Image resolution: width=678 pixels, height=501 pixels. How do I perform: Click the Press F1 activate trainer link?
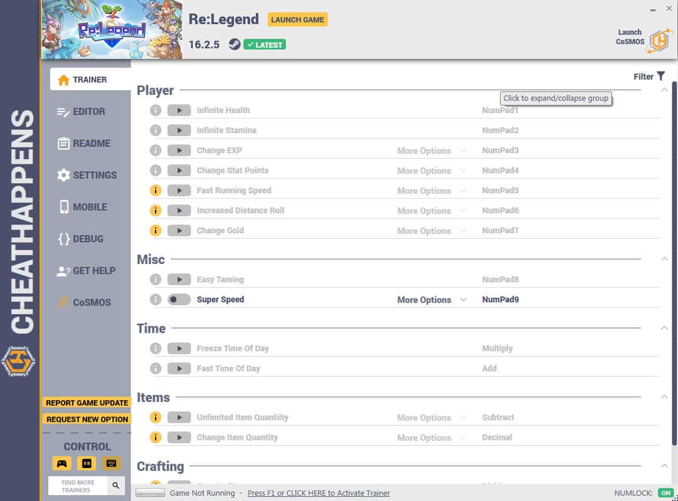[319, 493]
